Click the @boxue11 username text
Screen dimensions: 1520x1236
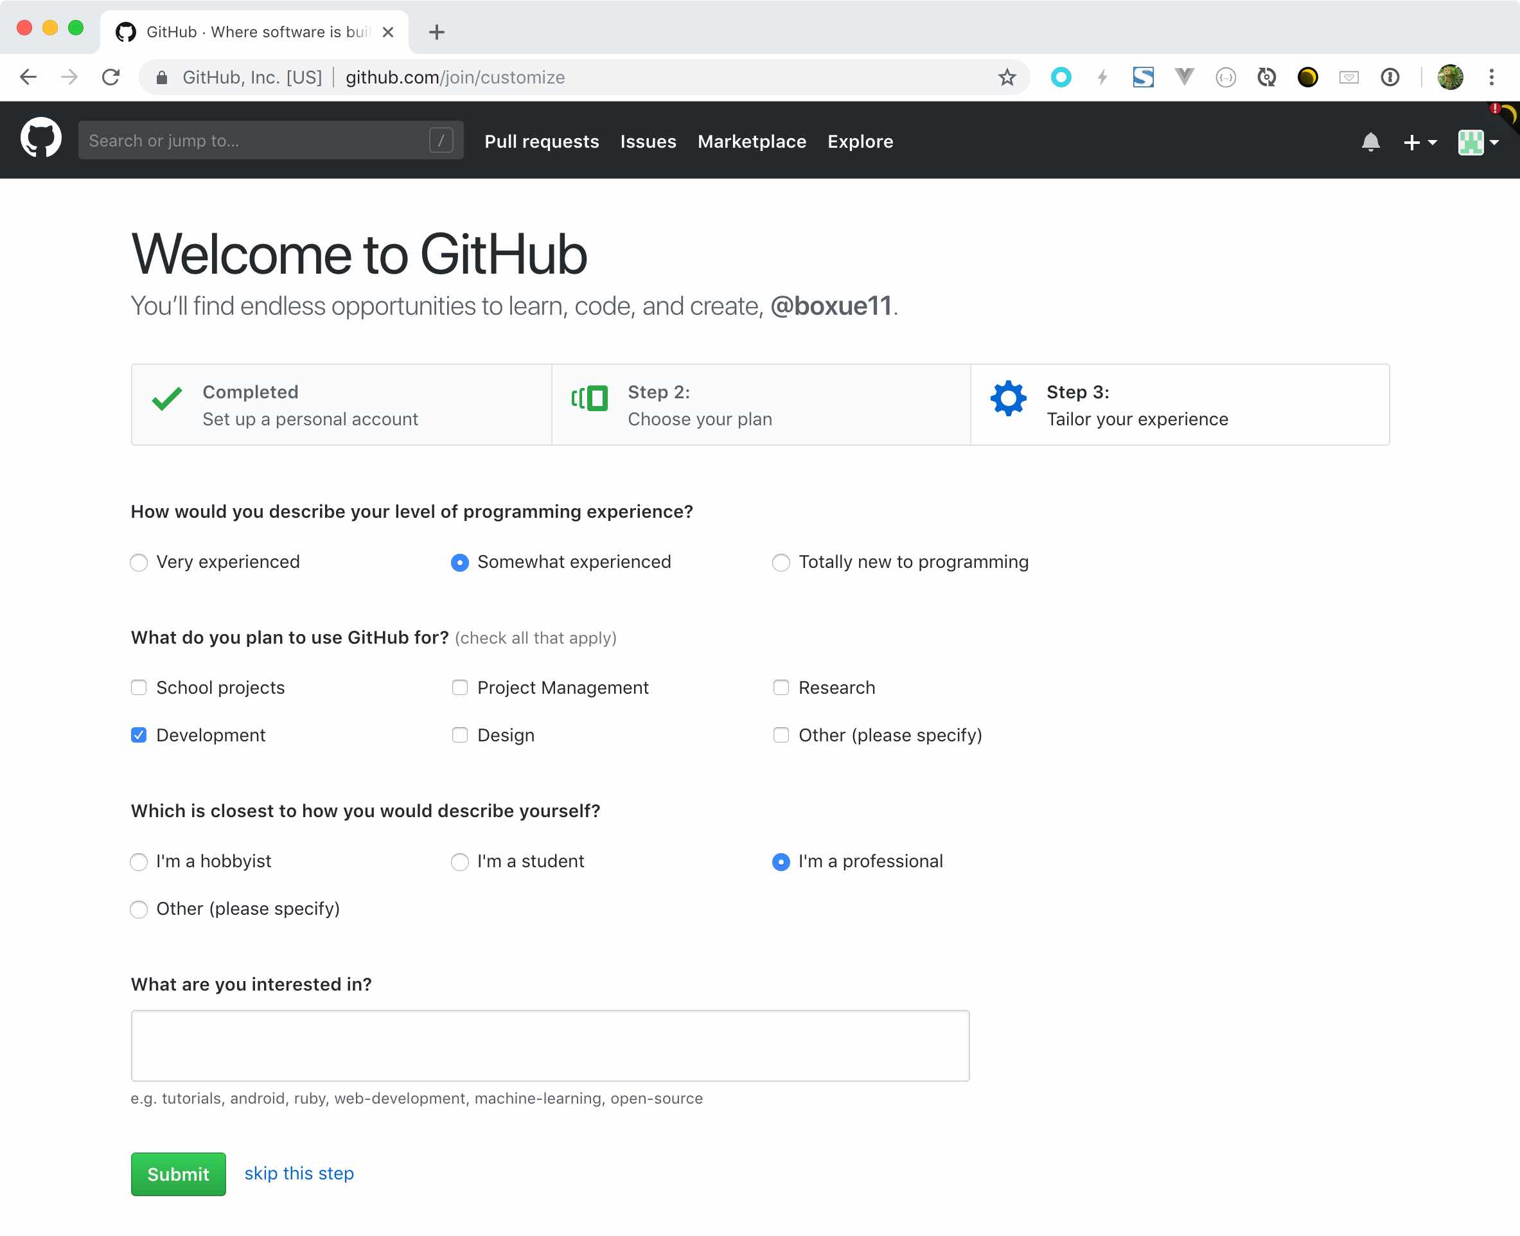831,306
